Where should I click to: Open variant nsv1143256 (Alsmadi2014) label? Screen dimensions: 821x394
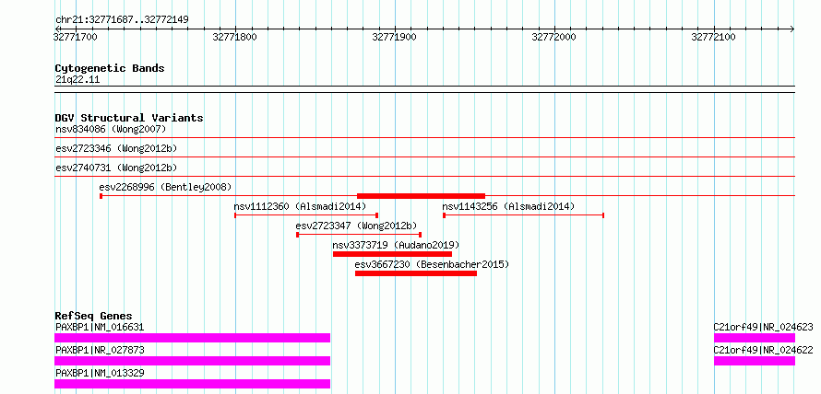[508, 206]
